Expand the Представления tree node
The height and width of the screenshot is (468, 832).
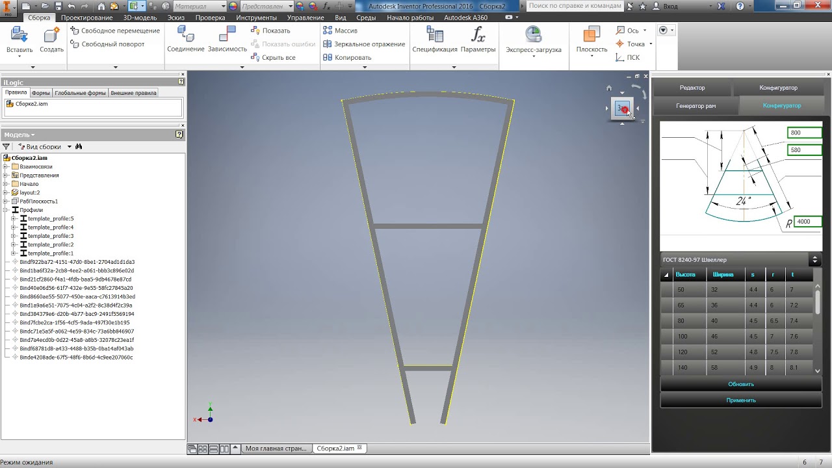click(5, 175)
